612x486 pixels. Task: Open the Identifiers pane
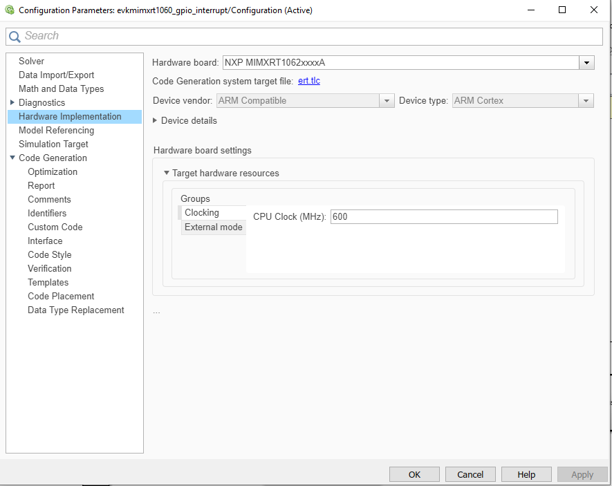[x=47, y=214]
